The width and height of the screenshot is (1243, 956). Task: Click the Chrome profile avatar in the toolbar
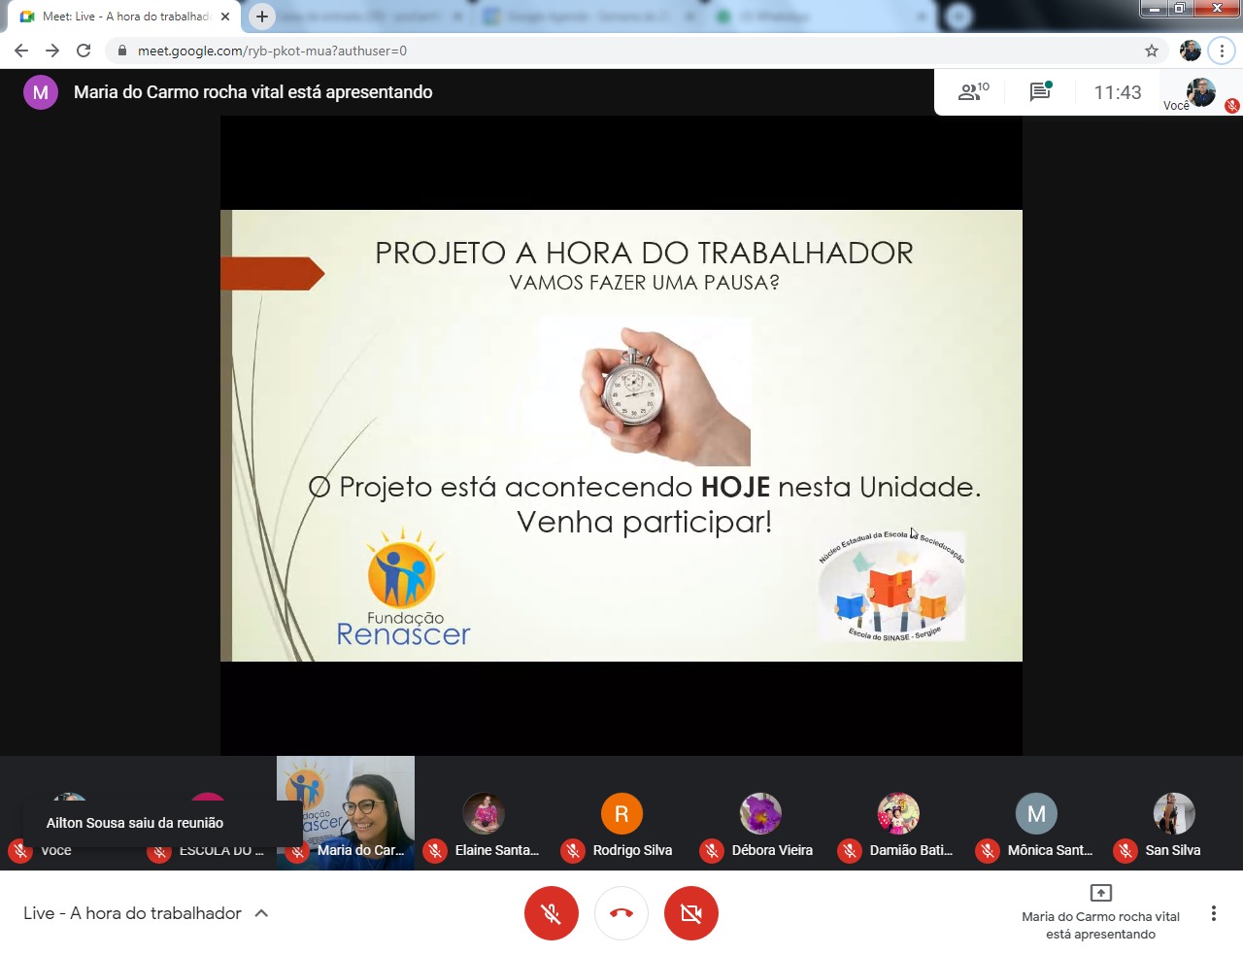click(1189, 51)
